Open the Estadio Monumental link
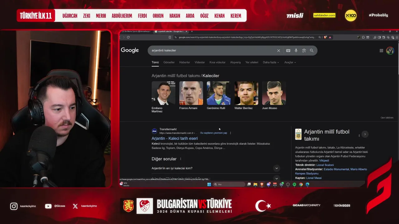Image resolution: width=399 pixels, height=224 pixels. 336,169
